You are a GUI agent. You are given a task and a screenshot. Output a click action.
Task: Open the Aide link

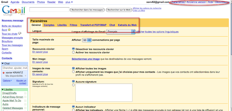tap(211, 2)
